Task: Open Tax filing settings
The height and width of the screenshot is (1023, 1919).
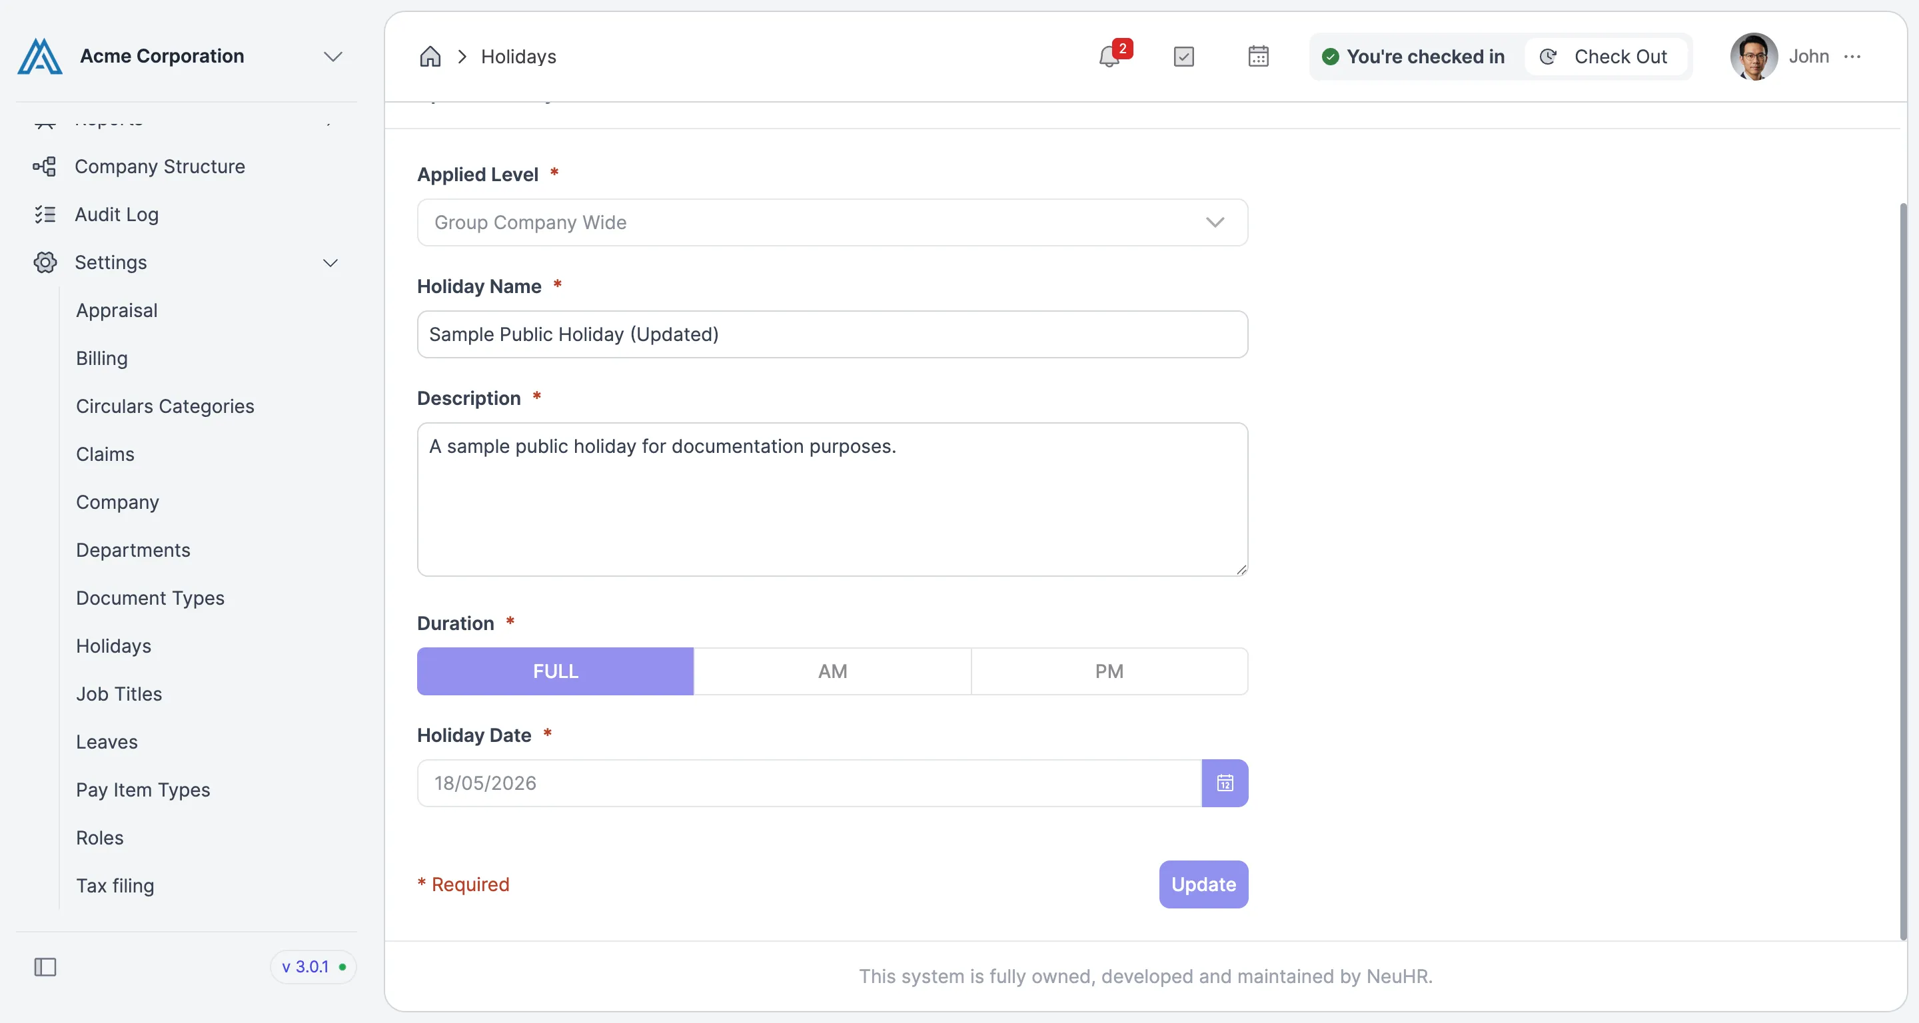Action: [x=115, y=886]
